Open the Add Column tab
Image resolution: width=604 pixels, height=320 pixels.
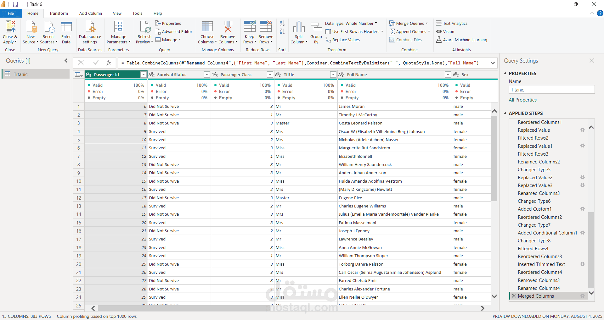90,14
